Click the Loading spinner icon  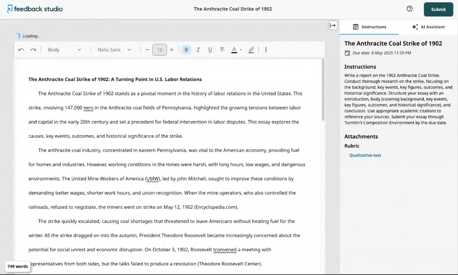coord(18,36)
